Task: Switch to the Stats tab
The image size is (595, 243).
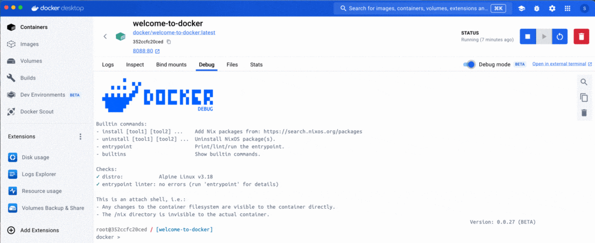Action: tap(256, 65)
